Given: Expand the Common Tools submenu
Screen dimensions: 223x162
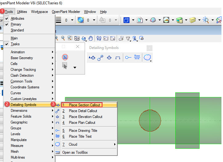Looking at the screenshot, I should [x=29, y=81].
